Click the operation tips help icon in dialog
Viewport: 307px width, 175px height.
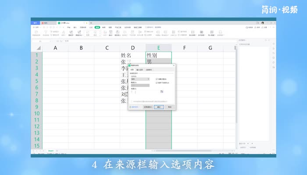point(134,107)
